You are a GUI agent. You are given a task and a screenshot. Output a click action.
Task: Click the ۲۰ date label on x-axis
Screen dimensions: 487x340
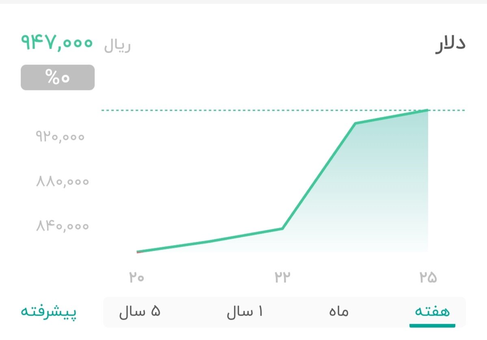[x=137, y=277]
